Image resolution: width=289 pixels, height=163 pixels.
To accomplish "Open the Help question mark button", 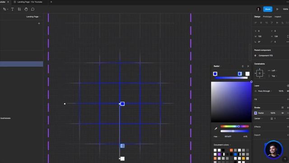I will pos(285,159).
